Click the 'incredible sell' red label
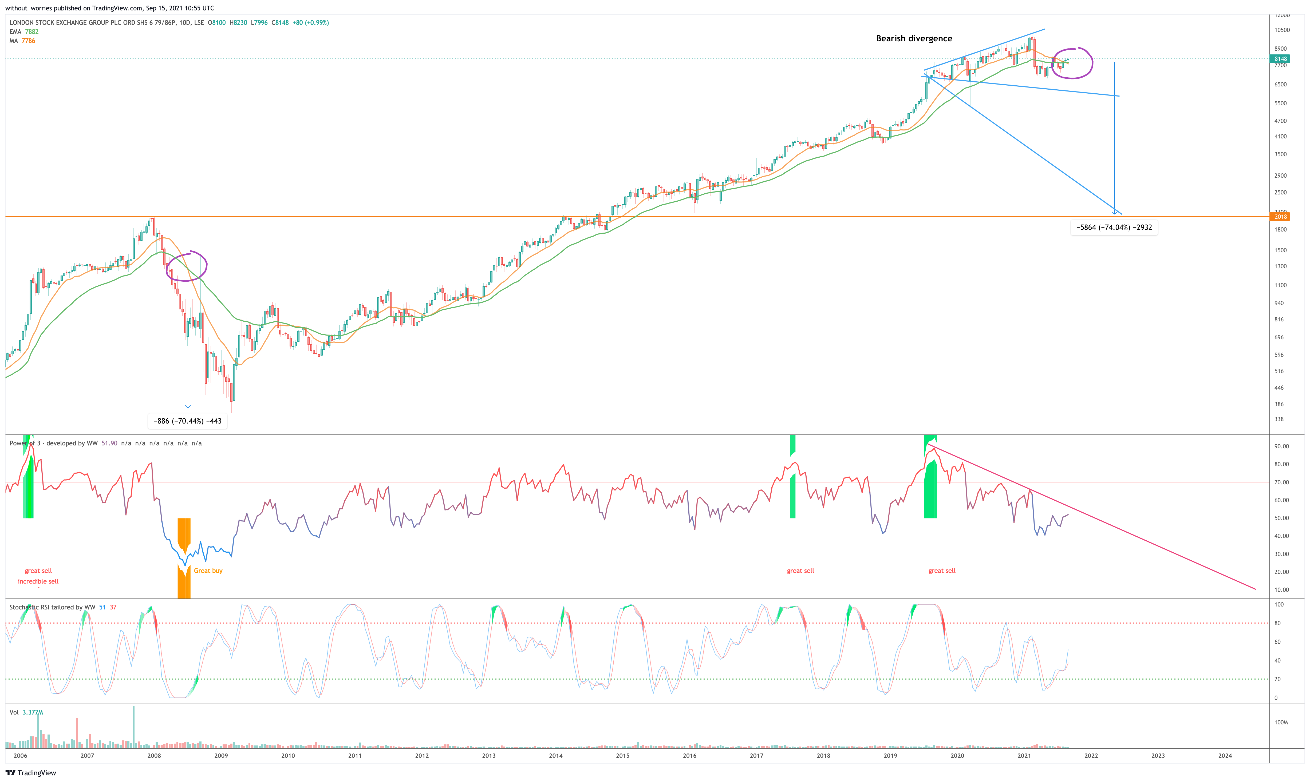 [38, 581]
